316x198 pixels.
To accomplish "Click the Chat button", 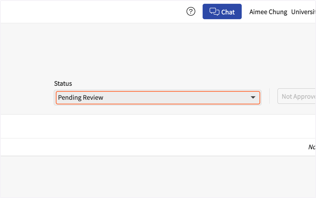I will pos(222,12).
